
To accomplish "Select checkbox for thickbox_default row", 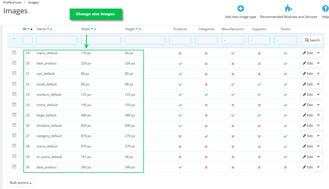I will 14,125.
